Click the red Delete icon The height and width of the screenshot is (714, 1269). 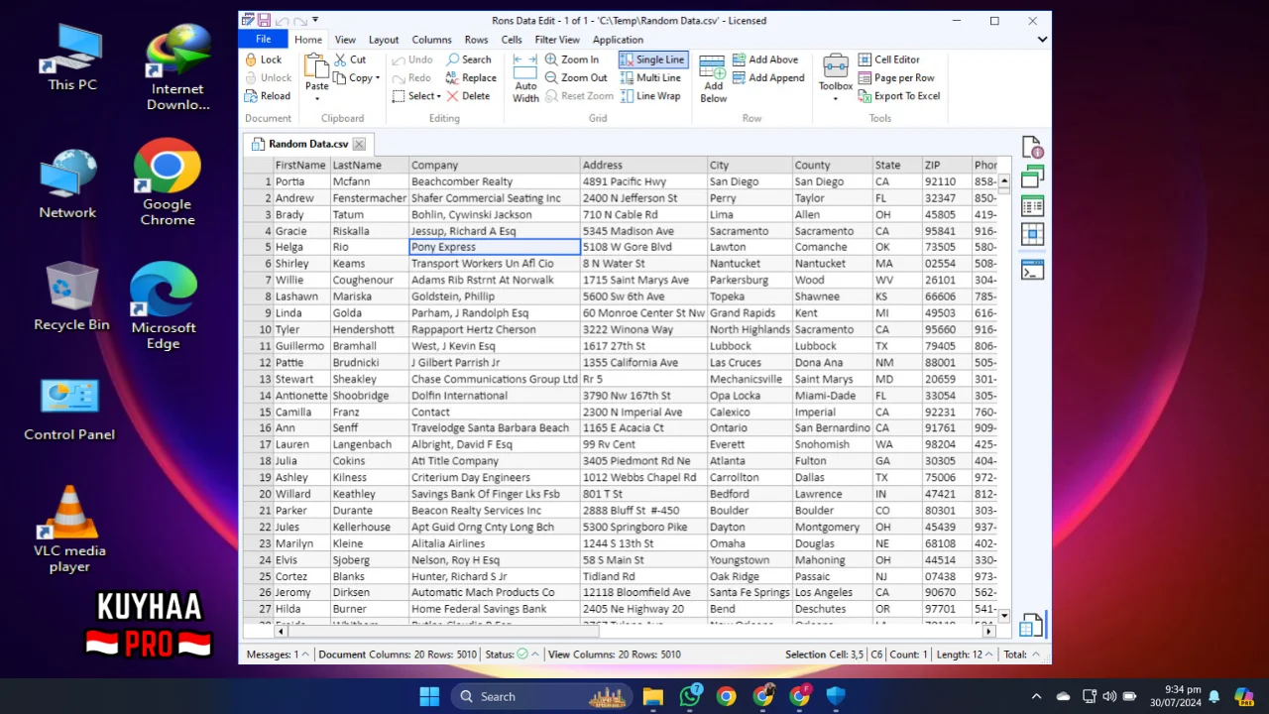click(452, 96)
